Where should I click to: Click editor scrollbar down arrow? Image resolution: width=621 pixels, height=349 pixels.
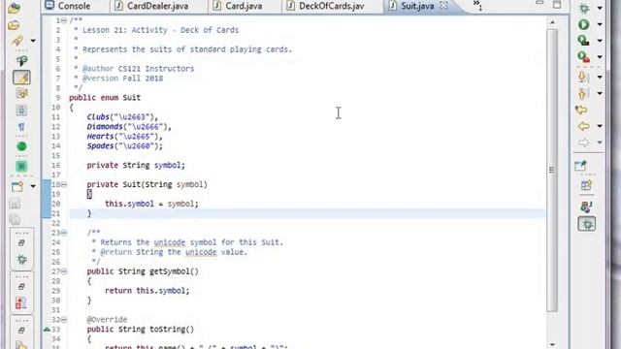pos(552,344)
